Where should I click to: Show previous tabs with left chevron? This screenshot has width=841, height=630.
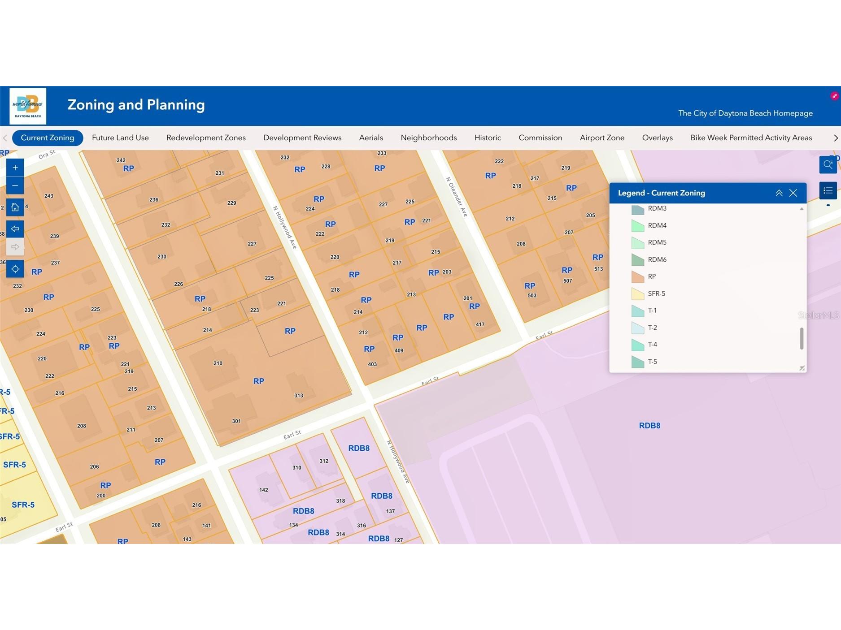tap(5, 138)
